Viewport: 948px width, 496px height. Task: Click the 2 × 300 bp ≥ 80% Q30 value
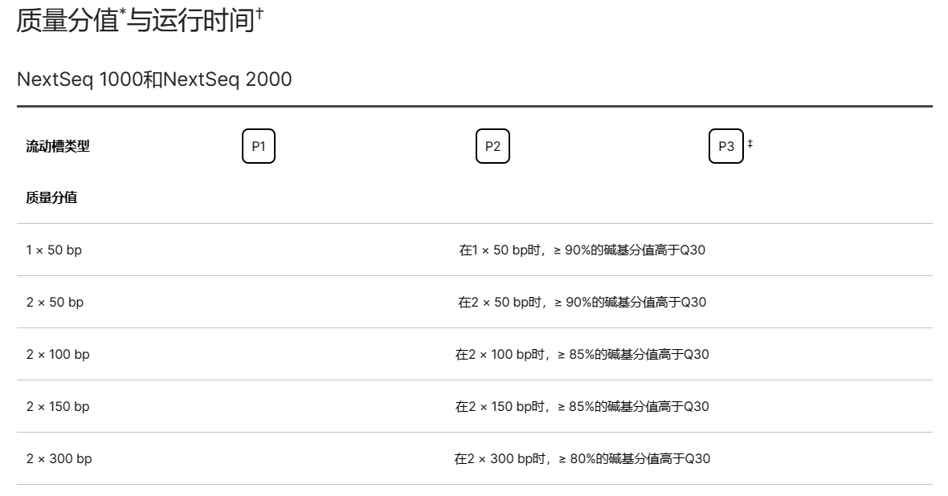(x=582, y=458)
